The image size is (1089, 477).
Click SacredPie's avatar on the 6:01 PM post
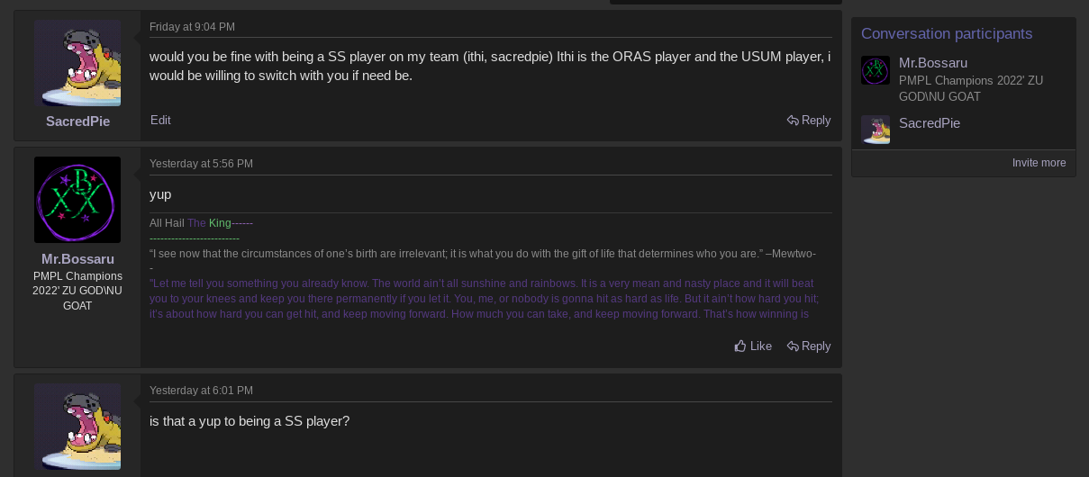coord(77,427)
